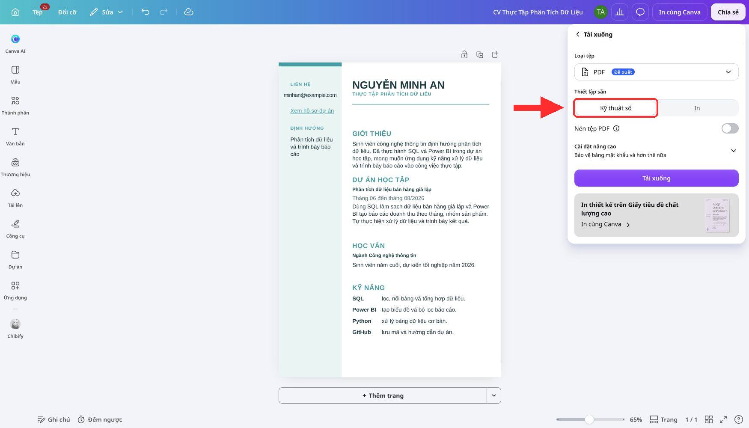The width and height of the screenshot is (749, 428).
Task: Click the redo arrow
Action: click(163, 12)
